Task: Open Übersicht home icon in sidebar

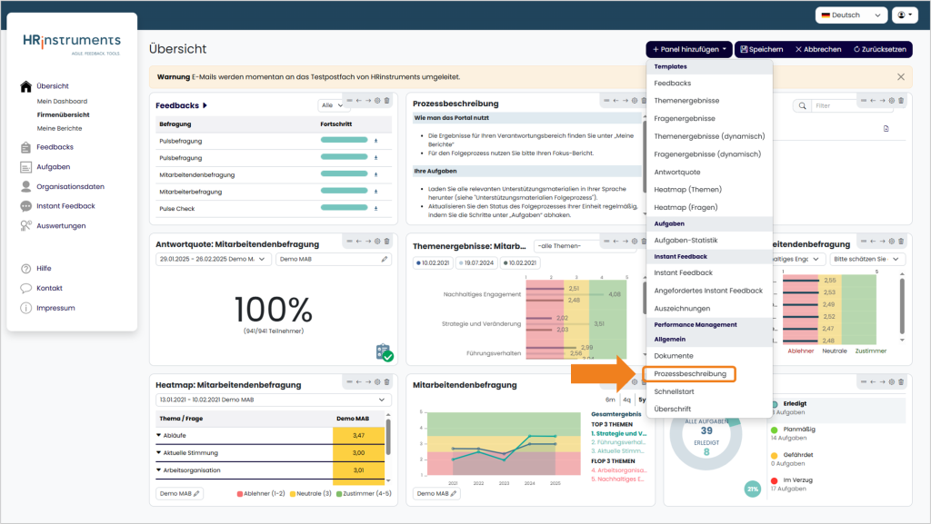Action: [x=25, y=86]
